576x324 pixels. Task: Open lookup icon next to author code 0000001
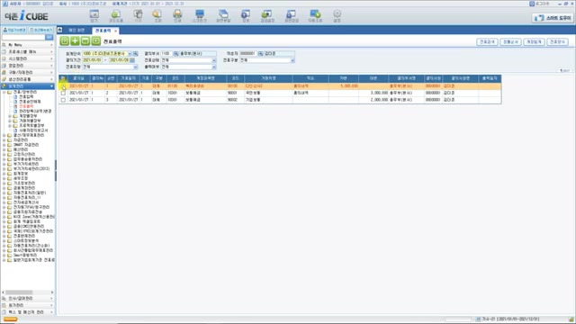coord(260,54)
